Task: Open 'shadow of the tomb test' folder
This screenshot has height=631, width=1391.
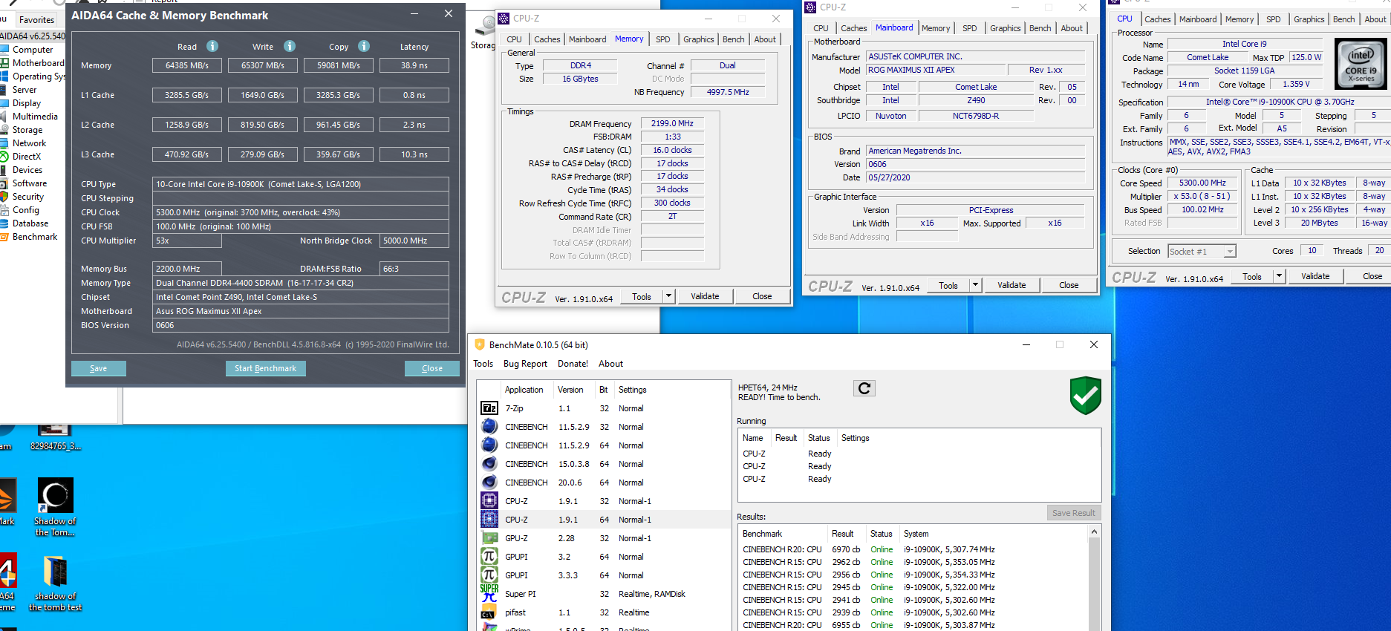Action: coord(55,583)
